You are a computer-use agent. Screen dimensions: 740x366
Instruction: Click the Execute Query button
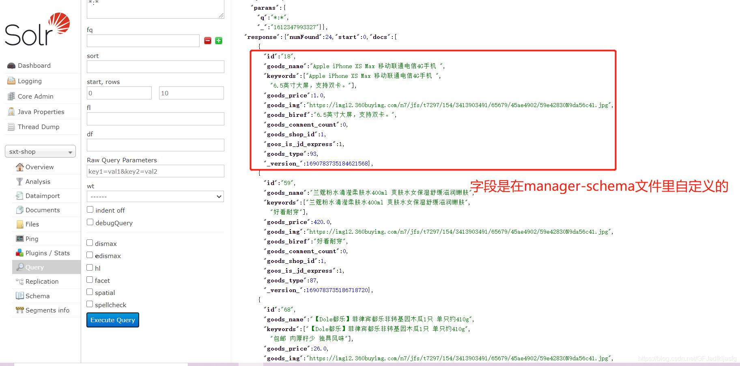click(x=113, y=320)
